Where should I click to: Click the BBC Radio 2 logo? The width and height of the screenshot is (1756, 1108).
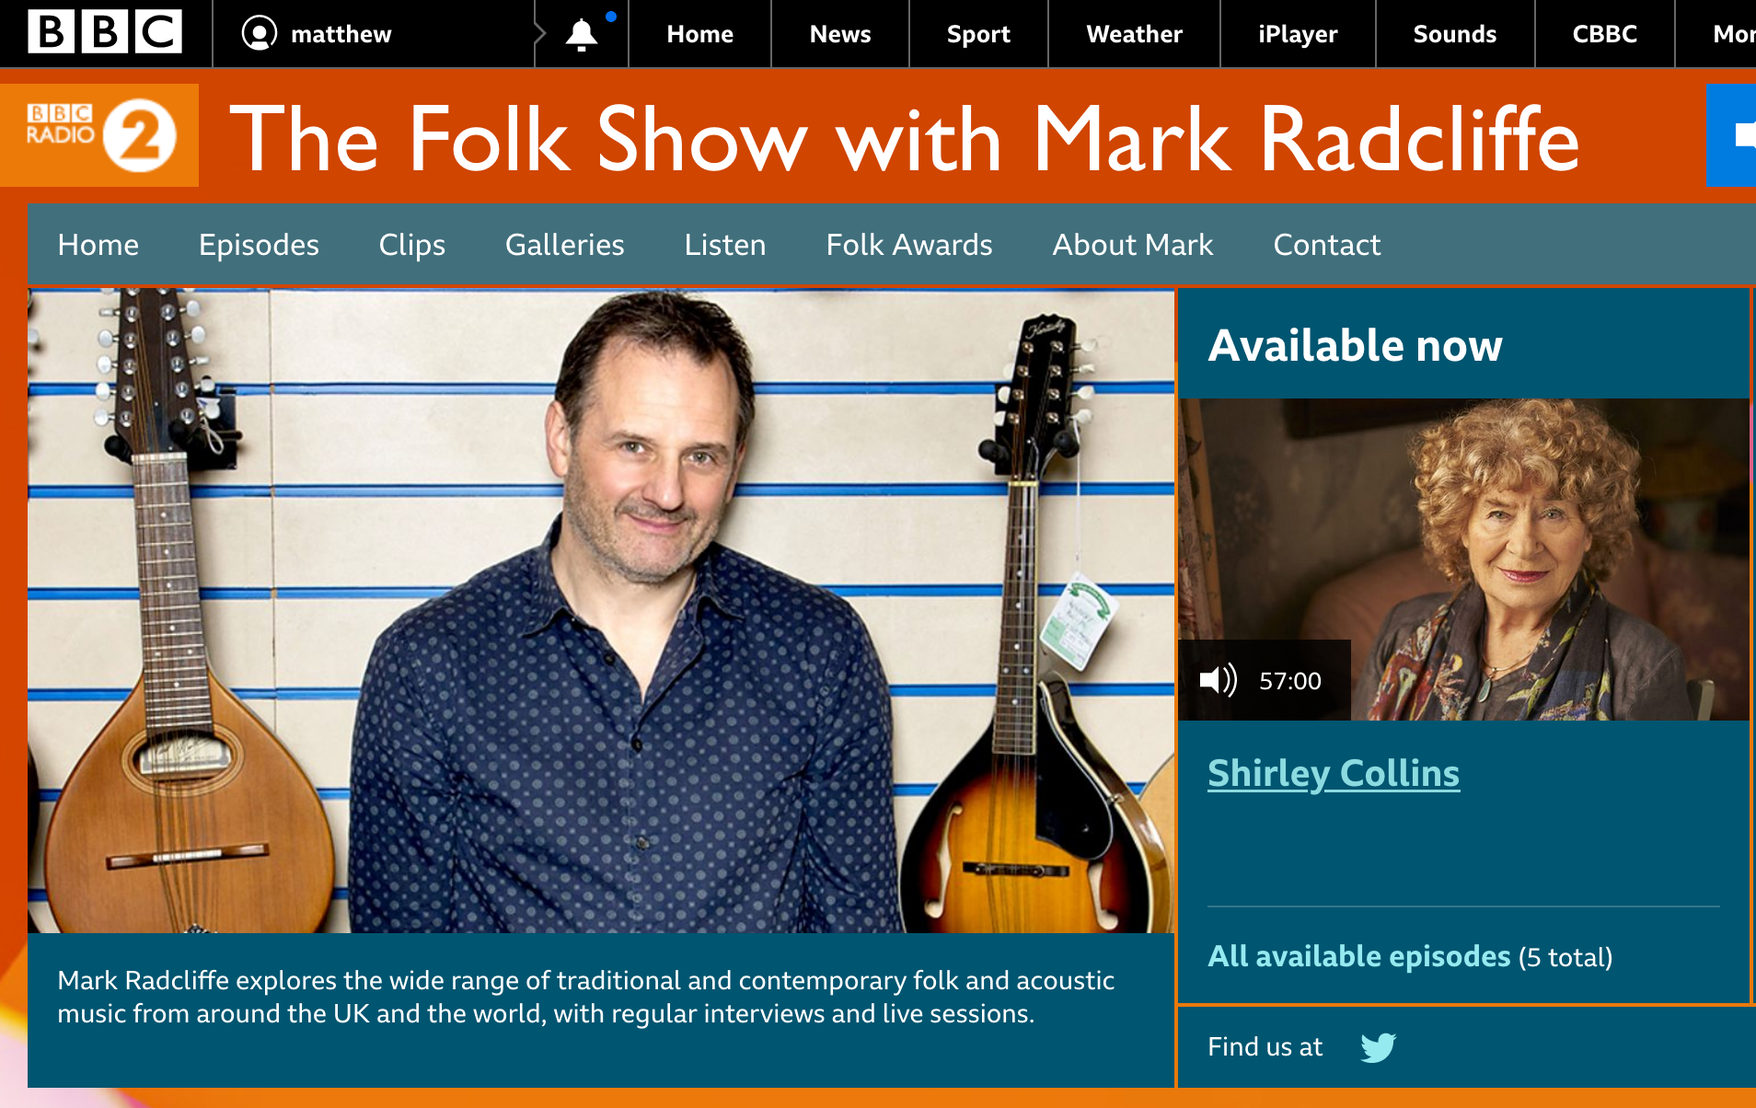(x=99, y=135)
